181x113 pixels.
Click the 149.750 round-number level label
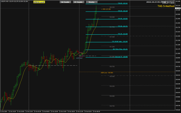(112, 106)
